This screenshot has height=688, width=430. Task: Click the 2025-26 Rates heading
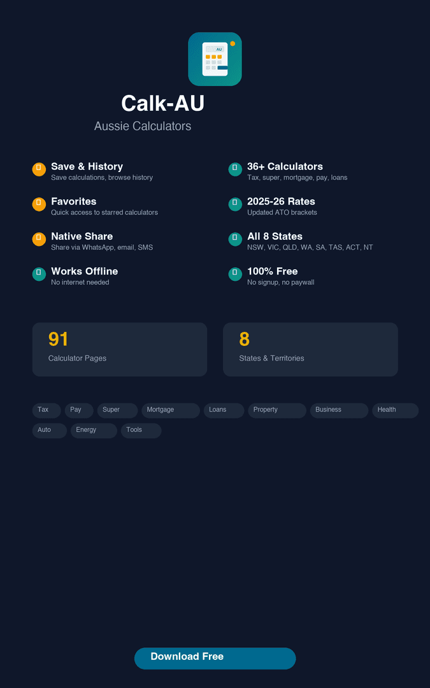click(x=281, y=201)
